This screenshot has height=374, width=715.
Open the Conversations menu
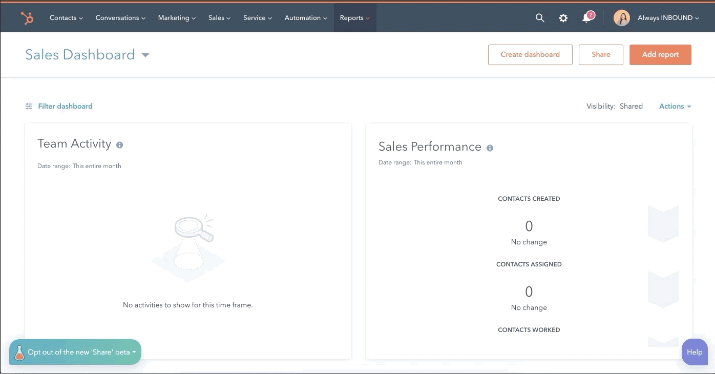point(120,18)
